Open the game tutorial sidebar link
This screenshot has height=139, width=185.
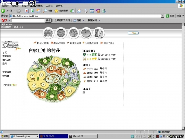pos(7,56)
